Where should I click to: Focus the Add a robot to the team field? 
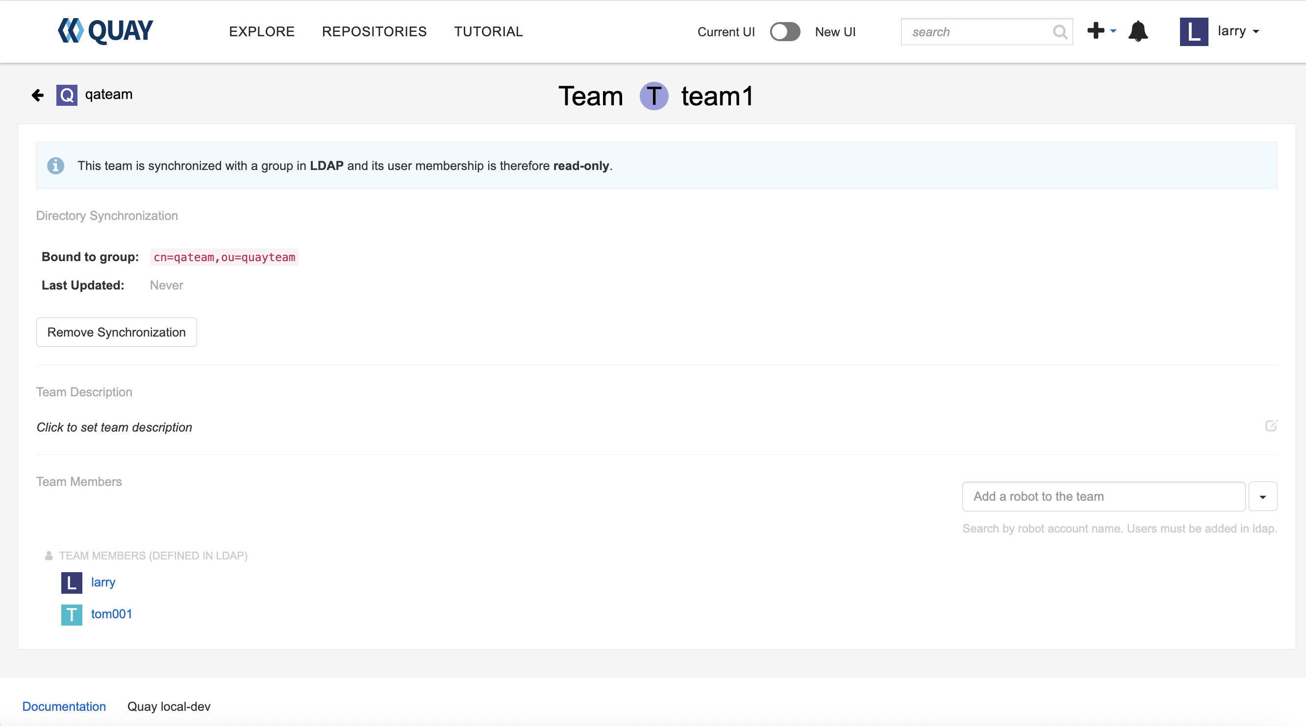[1103, 497]
